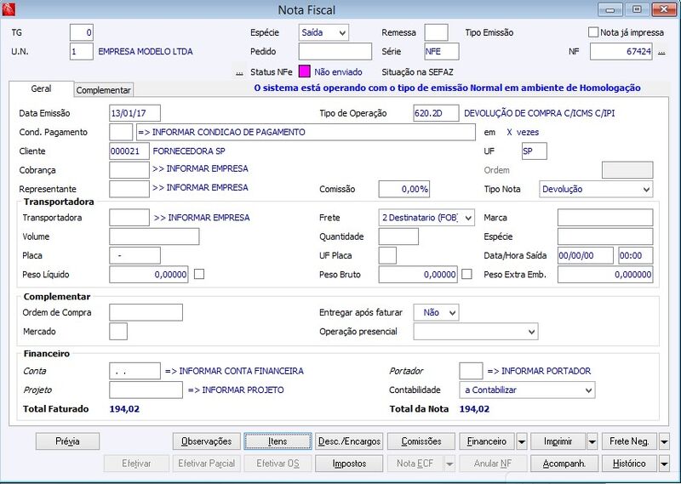The image size is (681, 484).
Task: Click the Prévia button
Action: pyautogui.click(x=67, y=441)
